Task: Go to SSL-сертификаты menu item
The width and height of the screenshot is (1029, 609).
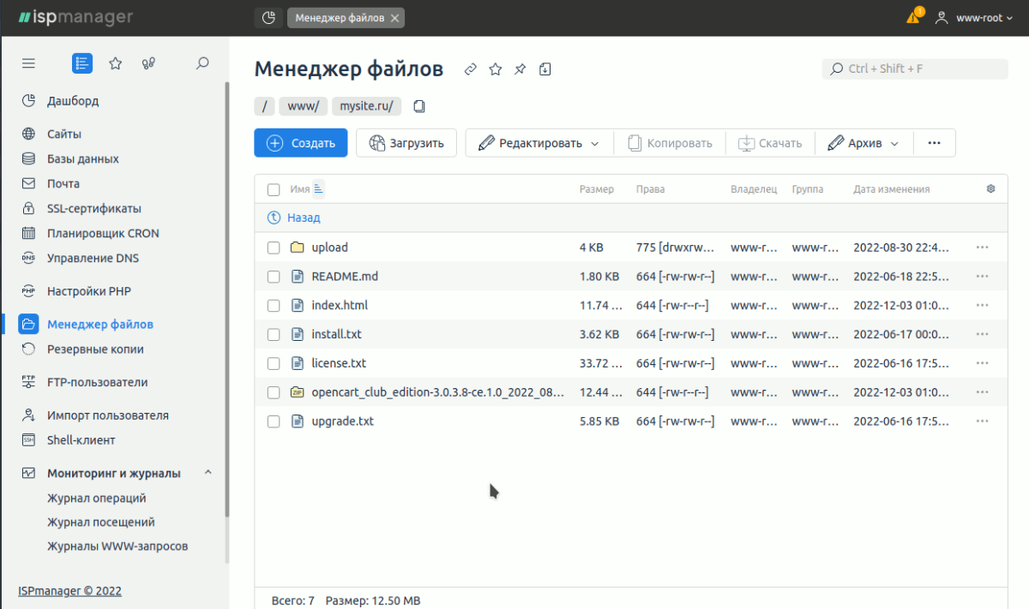Action: coord(93,209)
